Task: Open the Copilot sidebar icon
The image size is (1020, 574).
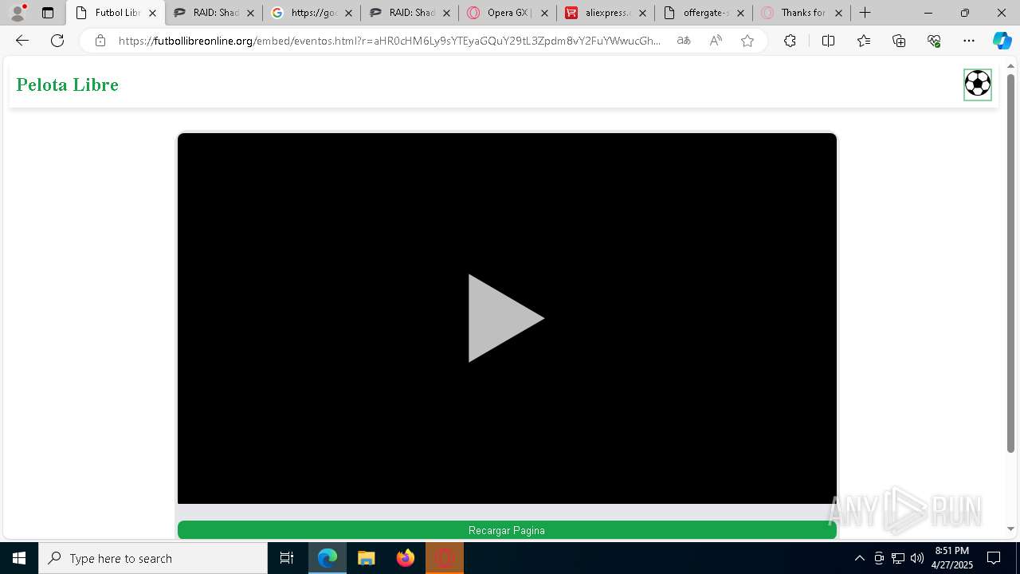Action: [x=1002, y=41]
